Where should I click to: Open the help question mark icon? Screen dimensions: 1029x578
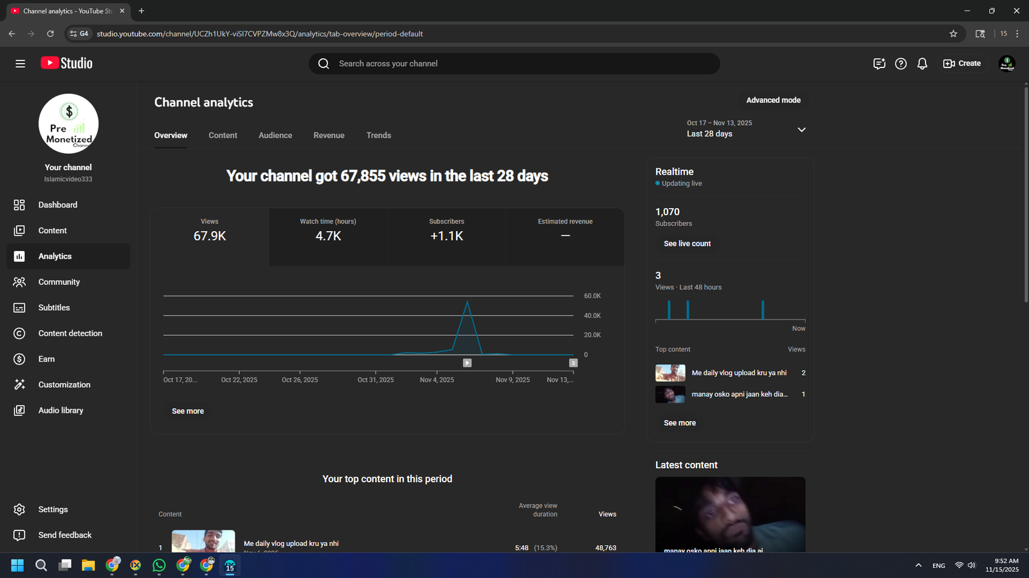900,64
